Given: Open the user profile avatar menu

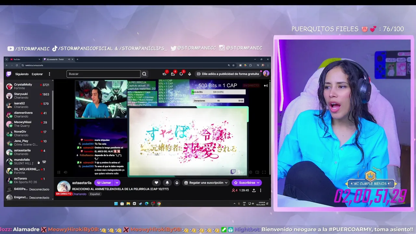Looking at the screenshot, I should tap(266, 74).
